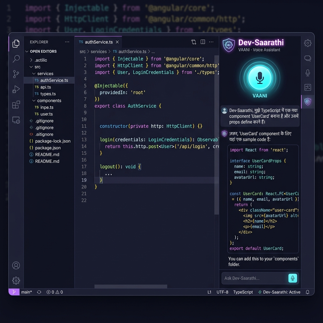
Task: Click the user avatar in chat message
Action: click(224, 111)
